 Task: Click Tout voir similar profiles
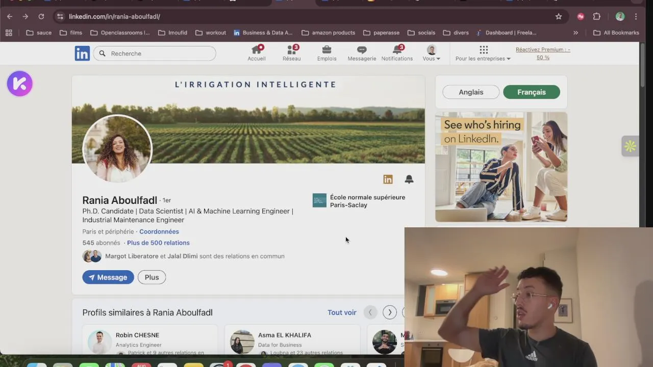[x=342, y=312]
